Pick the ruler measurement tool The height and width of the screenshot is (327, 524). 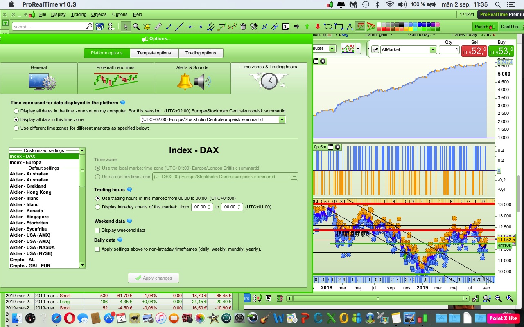(158, 27)
